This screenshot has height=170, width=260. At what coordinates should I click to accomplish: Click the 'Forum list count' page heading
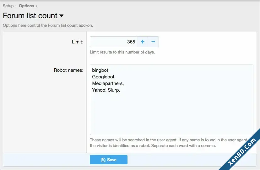30,16
